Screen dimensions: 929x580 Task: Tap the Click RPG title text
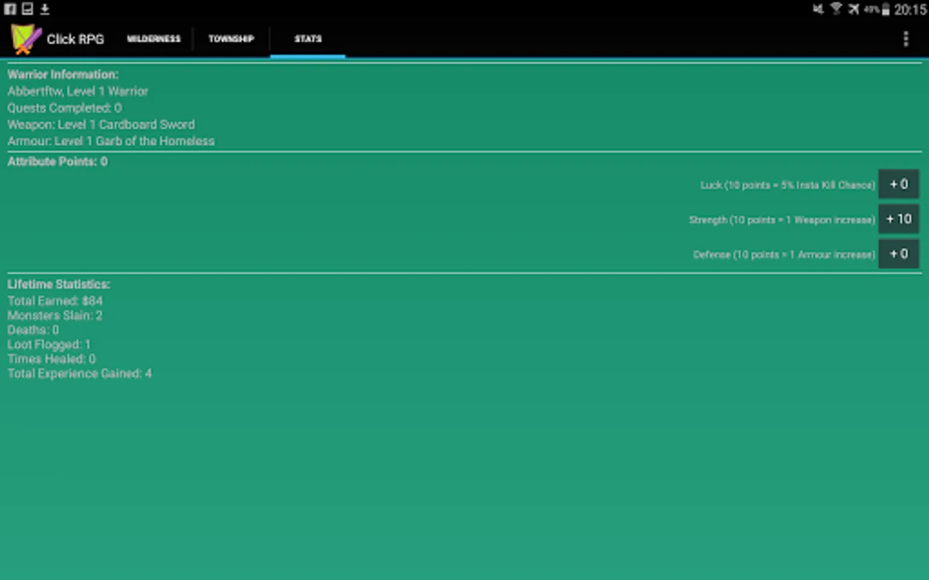click(x=75, y=39)
